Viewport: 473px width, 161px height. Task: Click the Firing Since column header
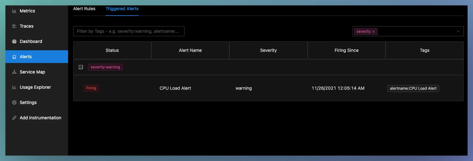coord(346,50)
